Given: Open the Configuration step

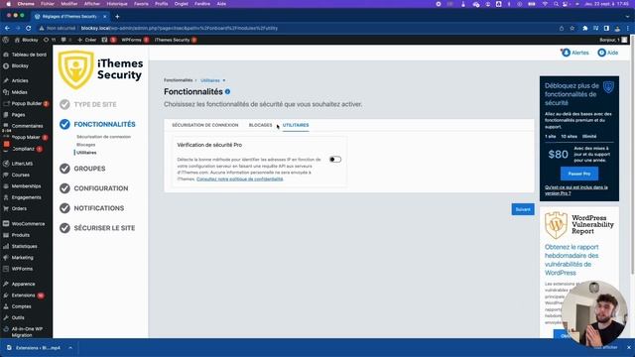Looking at the screenshot, I should pos(101,188).
